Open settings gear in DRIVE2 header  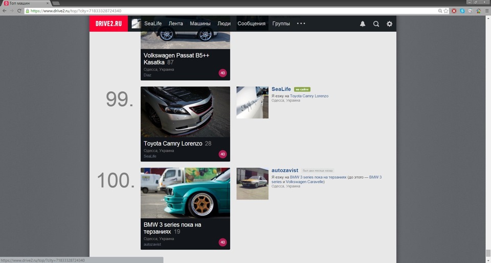point(389,24)
